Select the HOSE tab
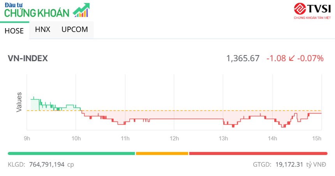The width and height of the screenshot is (335, 176). tap(14, 30)
